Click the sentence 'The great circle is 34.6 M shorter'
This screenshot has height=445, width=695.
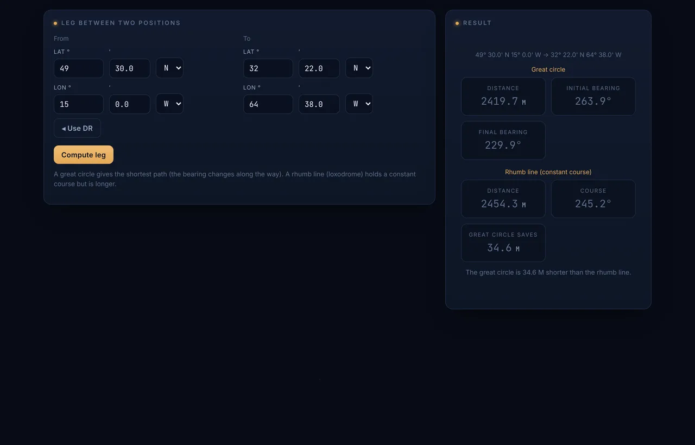click(x=548, y=272)
